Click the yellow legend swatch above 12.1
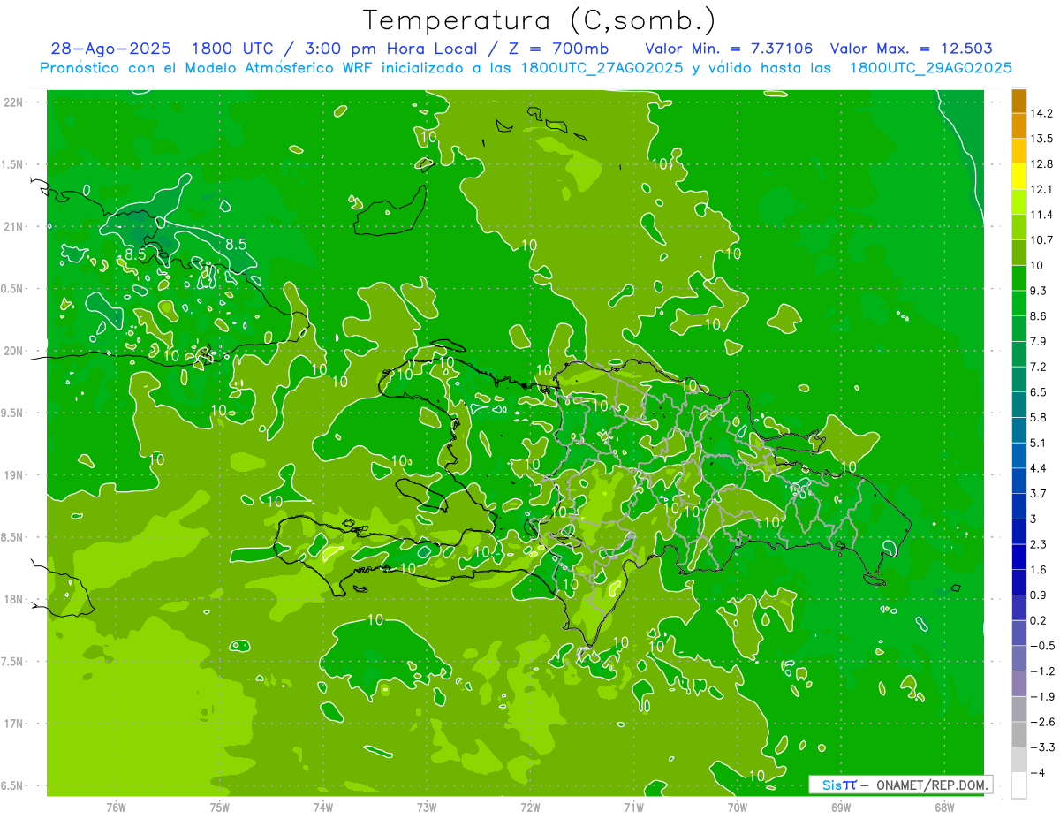 pos(1018,177)
